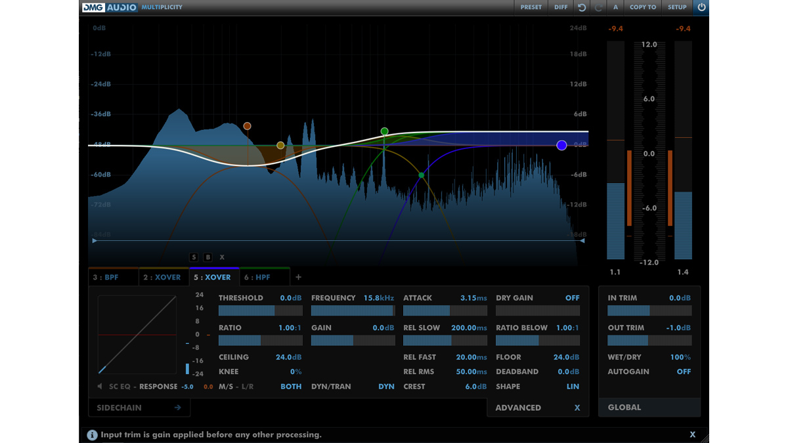This screenshot has height=443, width=788.
Task: Open the PRESET browser
Action: point(531,7)
